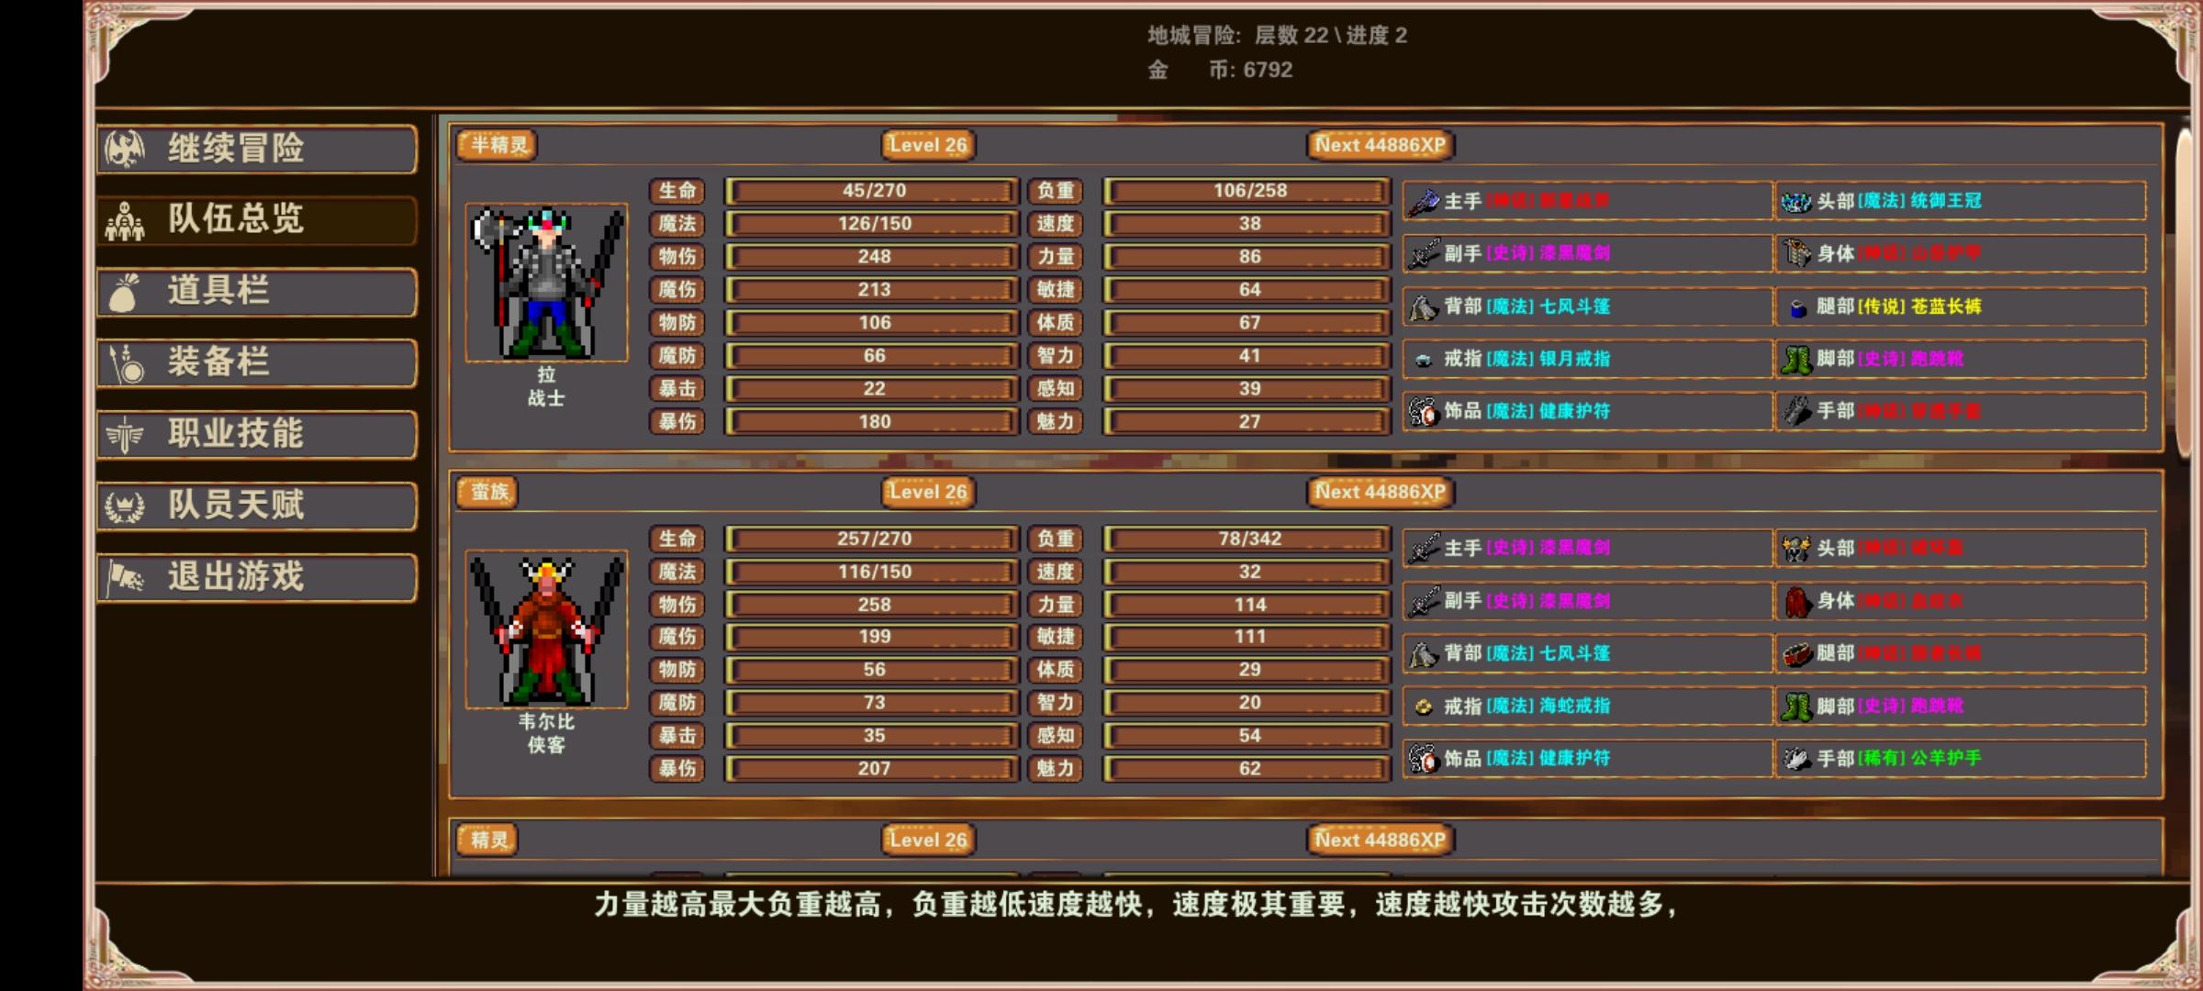This screenshot has width=2203, height=991.
Task: Open 拉's 七风斗篷 cloak slot
Action: [1587, 306]
